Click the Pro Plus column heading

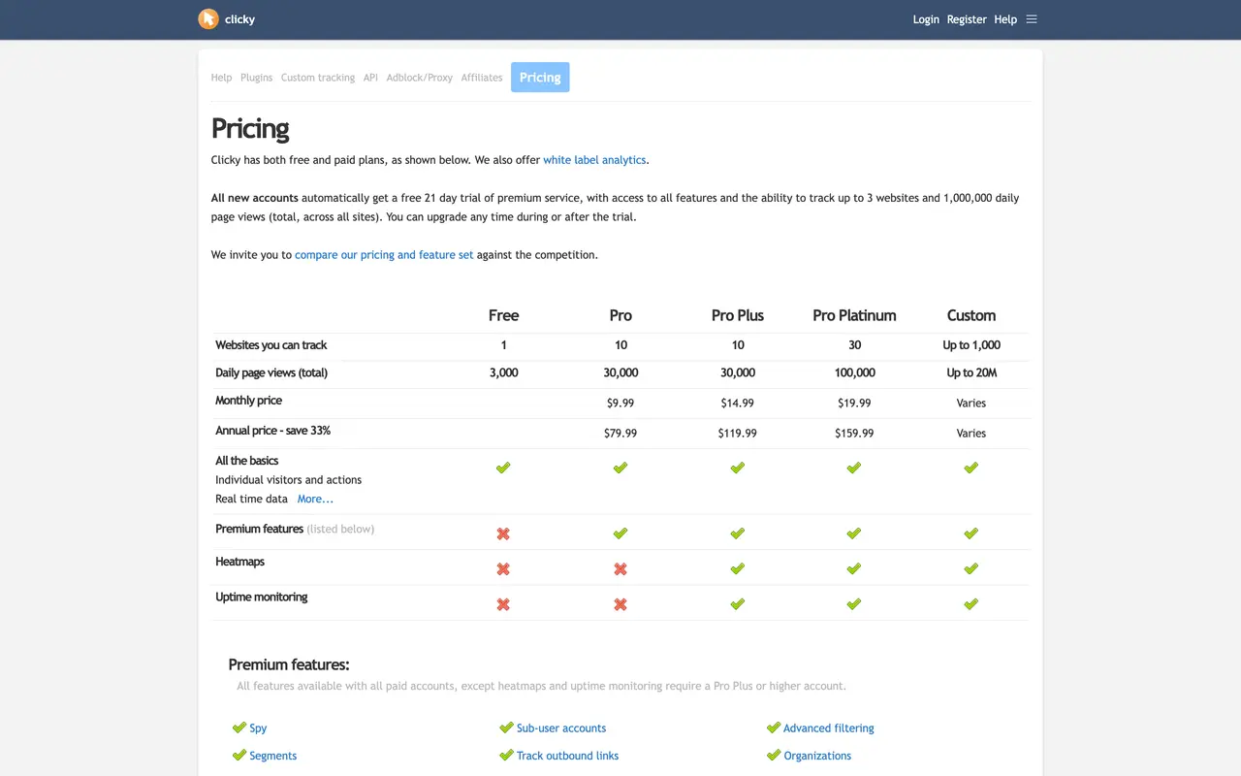click(x=738, y=315)
